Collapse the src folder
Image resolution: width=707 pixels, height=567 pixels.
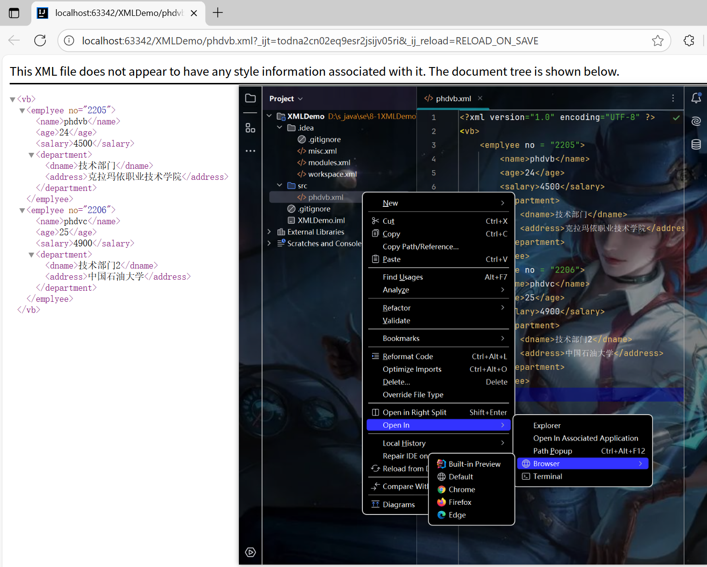(x=279, y=185)
